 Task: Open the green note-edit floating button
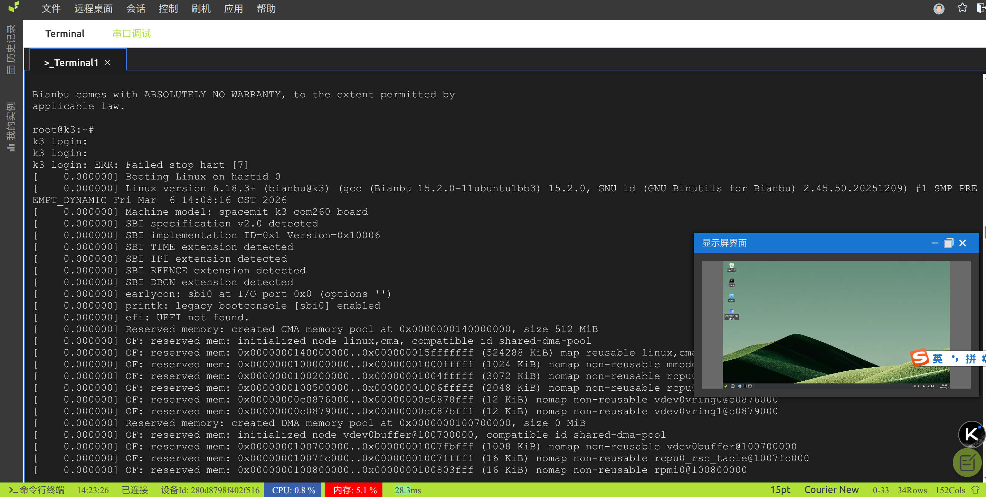[967, 463]
